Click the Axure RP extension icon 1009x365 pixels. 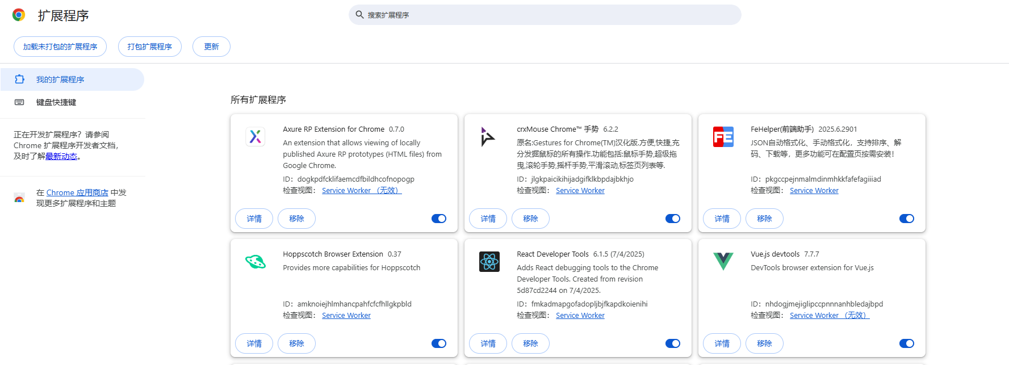tap(256, 137)
